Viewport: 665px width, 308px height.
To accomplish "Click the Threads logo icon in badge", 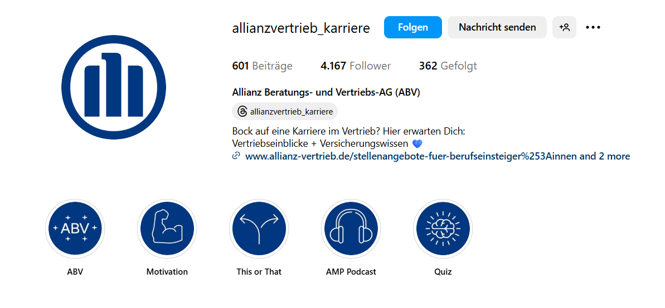I will click(242, 112).
